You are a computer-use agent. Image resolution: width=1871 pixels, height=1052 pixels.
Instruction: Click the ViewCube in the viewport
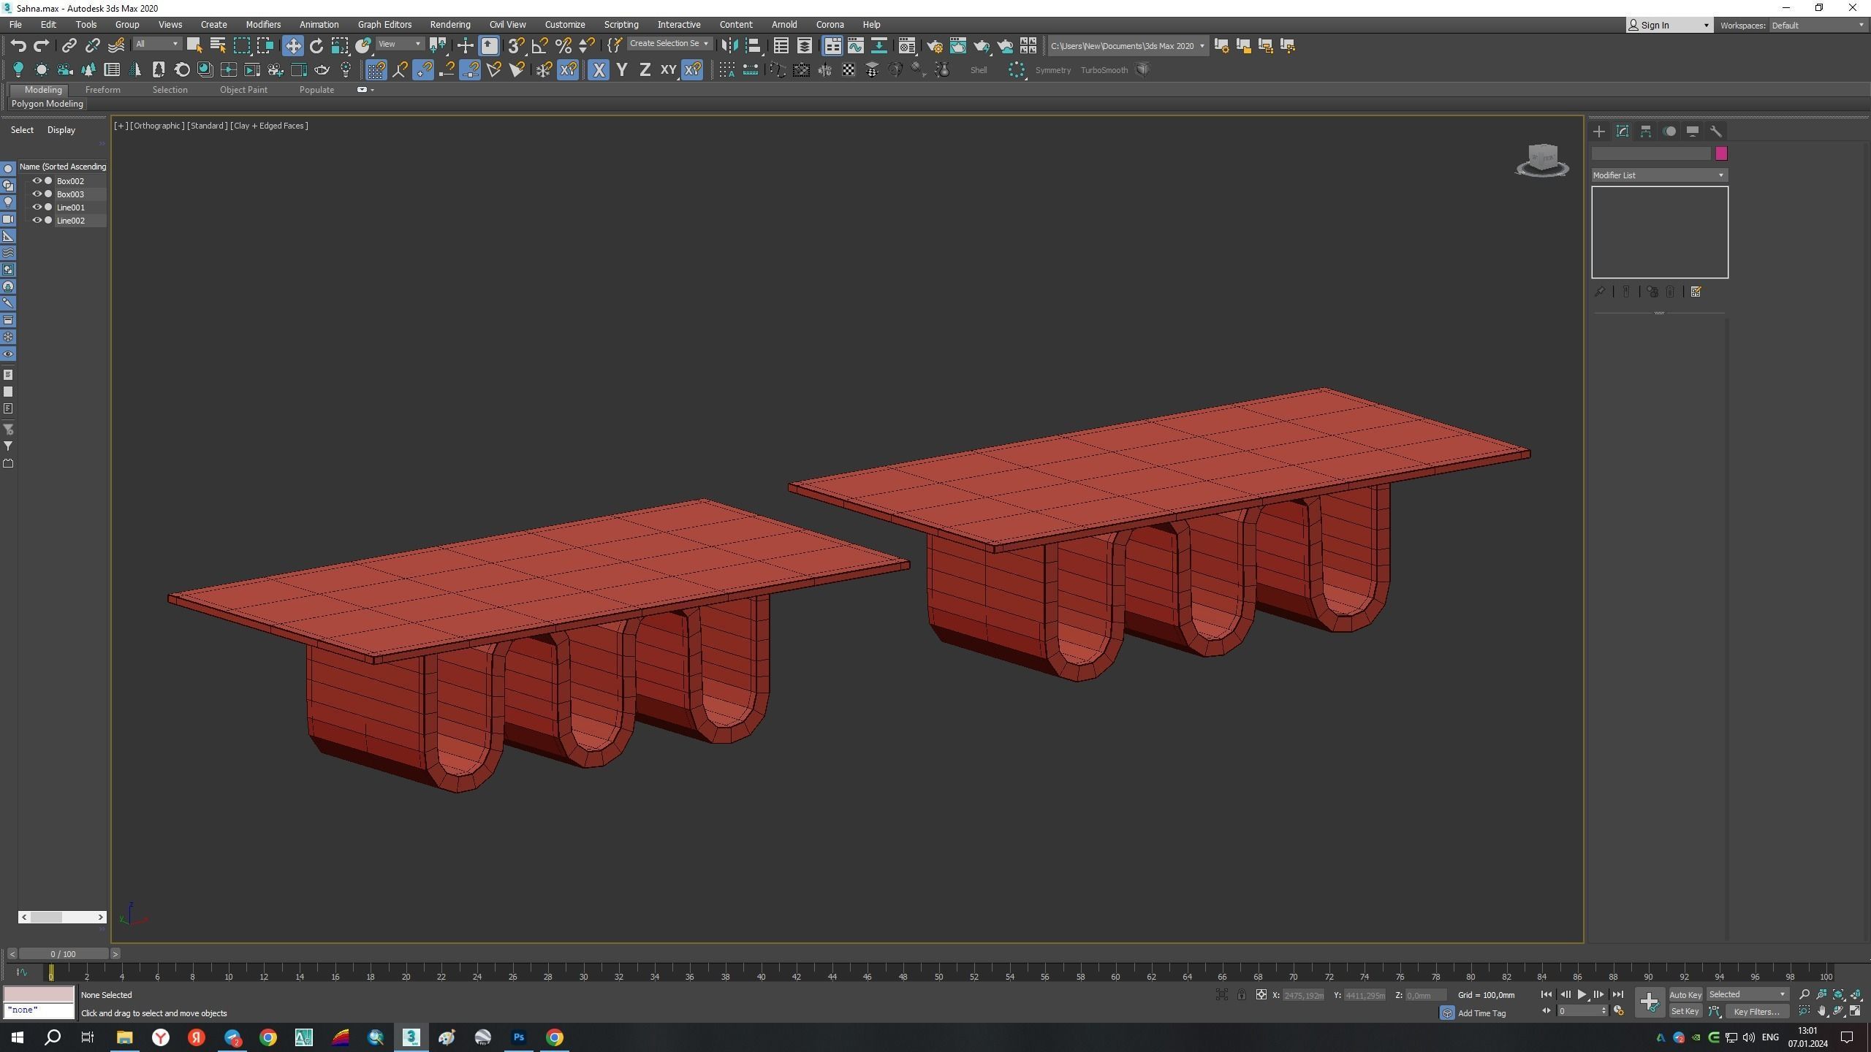(x=1542, y=159)
